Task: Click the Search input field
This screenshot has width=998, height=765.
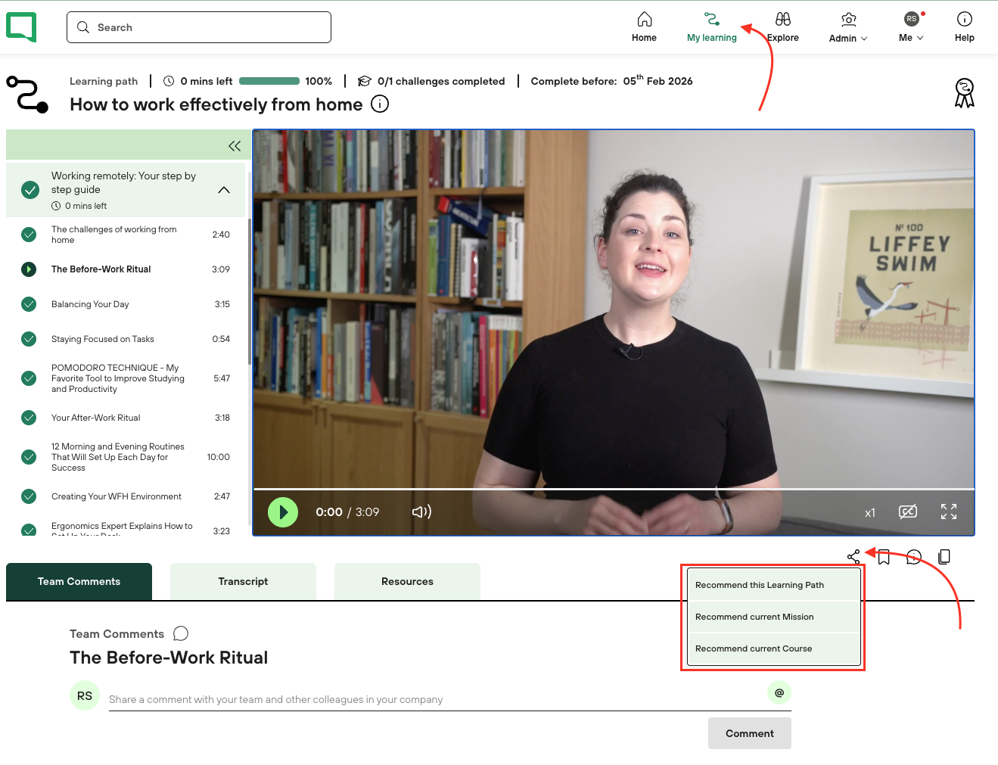Action: [199, 27]
